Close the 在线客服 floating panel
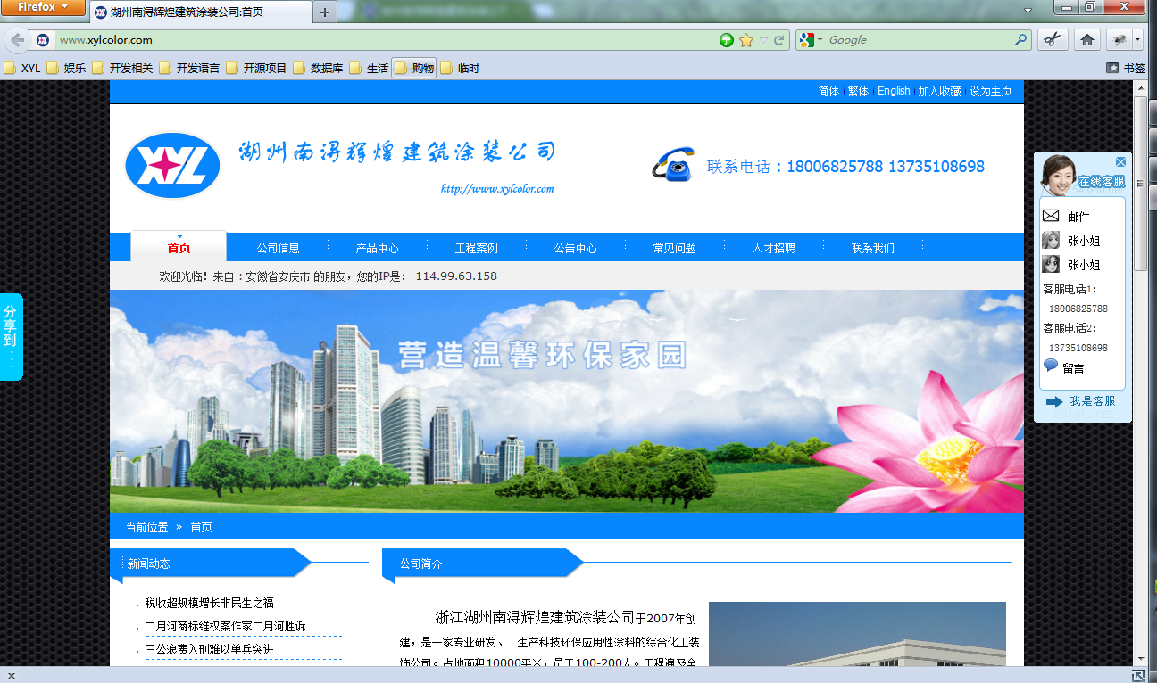 (1120, 162)
